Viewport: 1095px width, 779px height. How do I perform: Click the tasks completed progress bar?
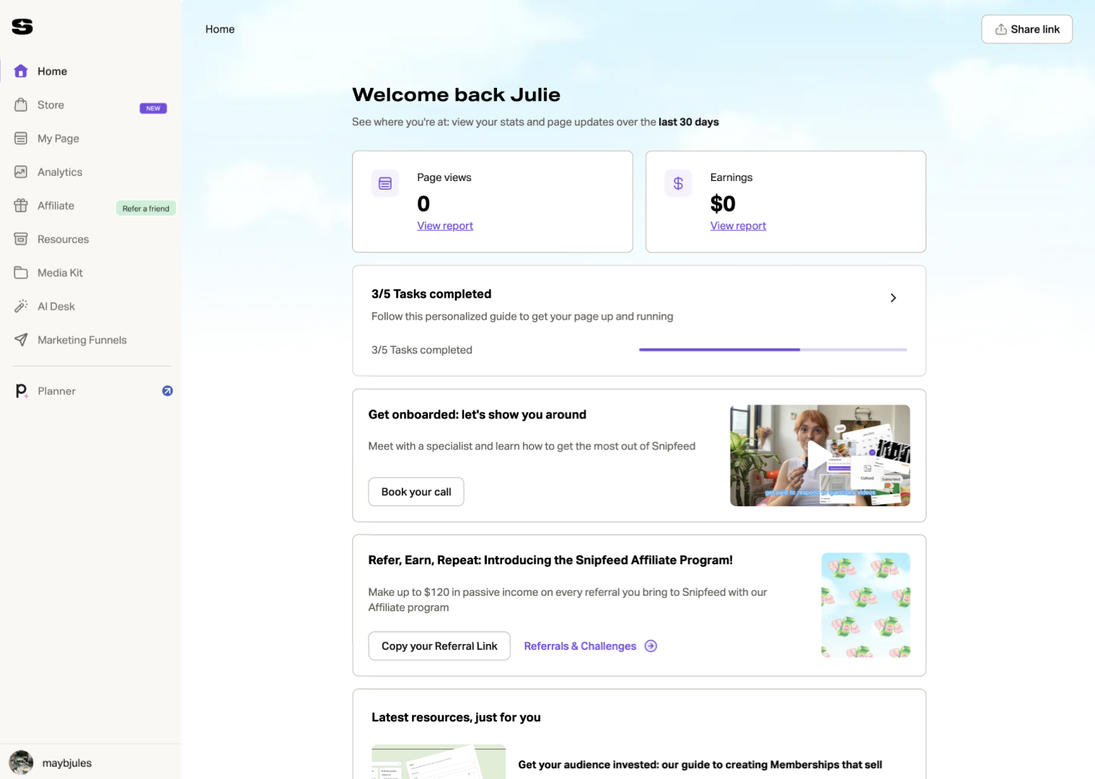[x=773, y=350]
